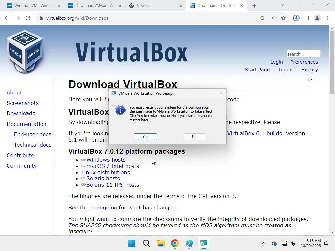Bookmark this page with the star icon
The image size is (335, 251).
[283, 18]
